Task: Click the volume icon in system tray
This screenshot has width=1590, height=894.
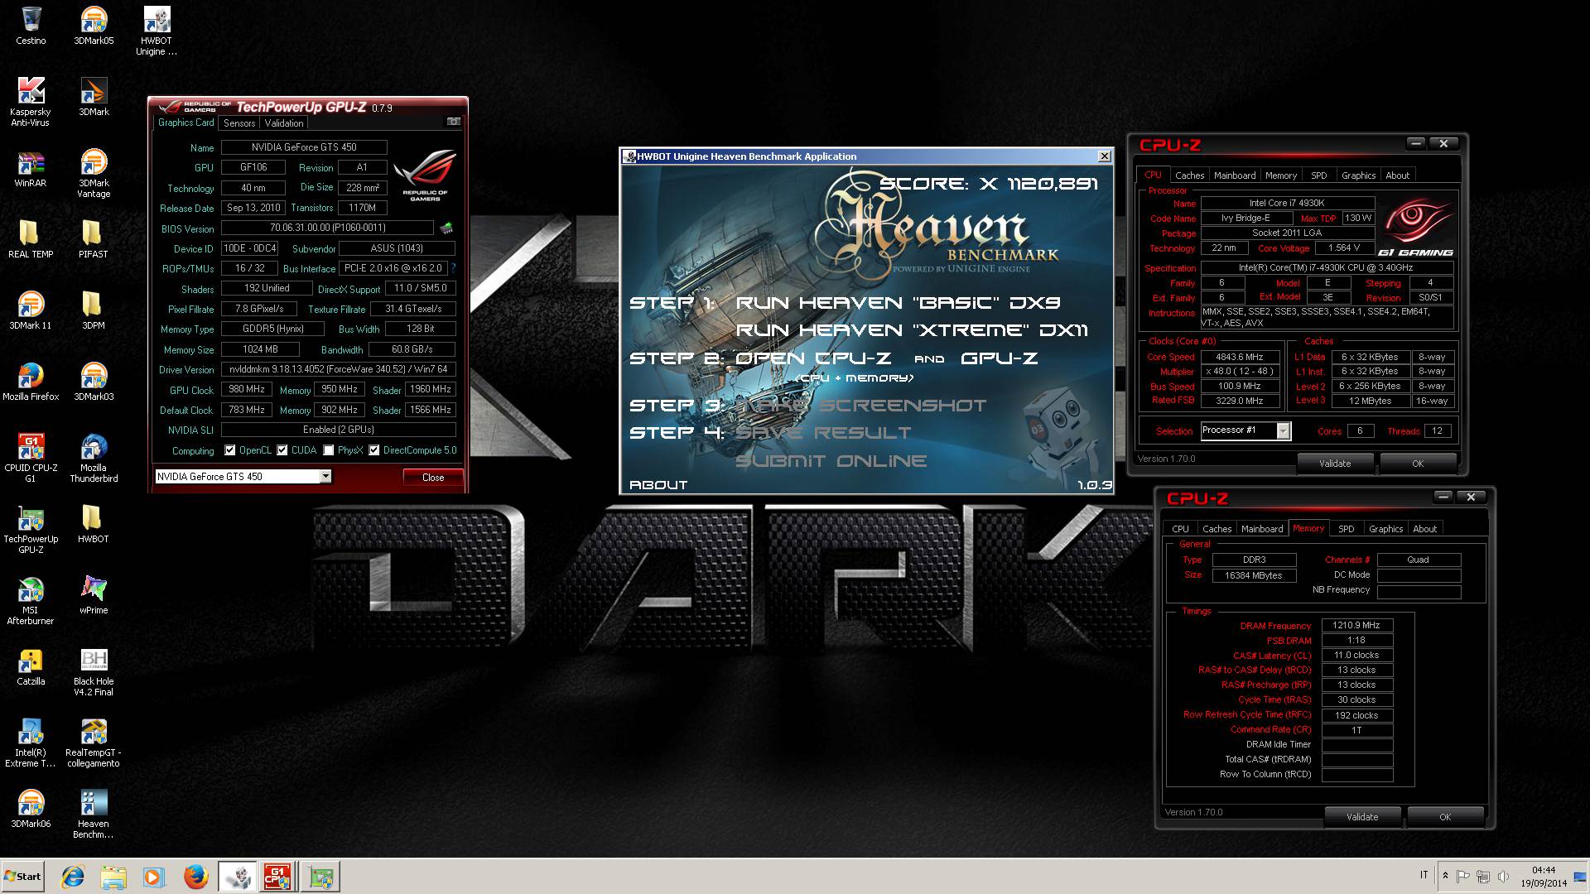Action: [1502, 876]
